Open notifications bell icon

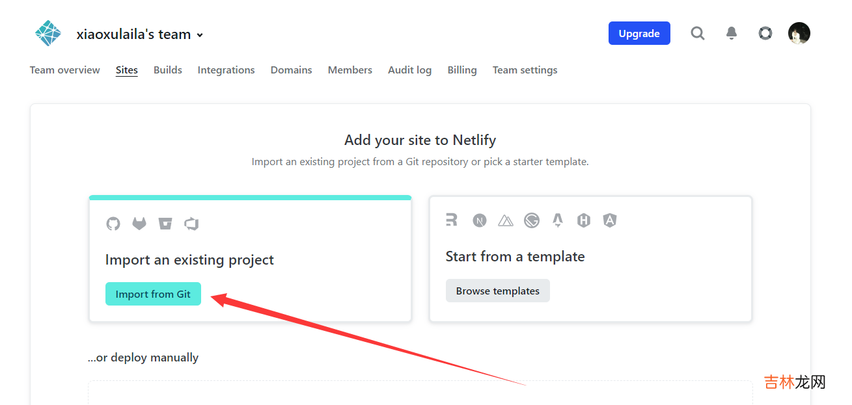point(732,33)
